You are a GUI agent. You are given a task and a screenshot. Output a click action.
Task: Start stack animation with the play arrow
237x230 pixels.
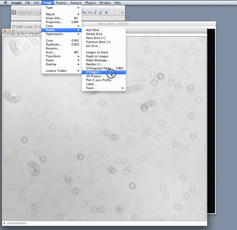click(x=4, y=223)
